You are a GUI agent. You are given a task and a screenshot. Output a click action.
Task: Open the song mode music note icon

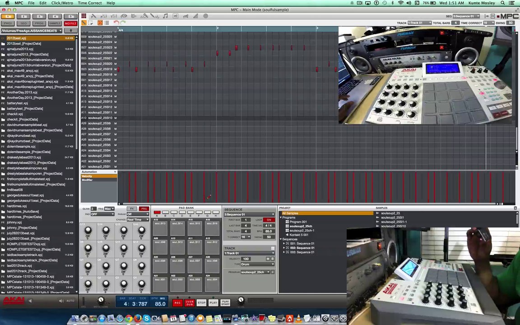[x=165, y=16]
